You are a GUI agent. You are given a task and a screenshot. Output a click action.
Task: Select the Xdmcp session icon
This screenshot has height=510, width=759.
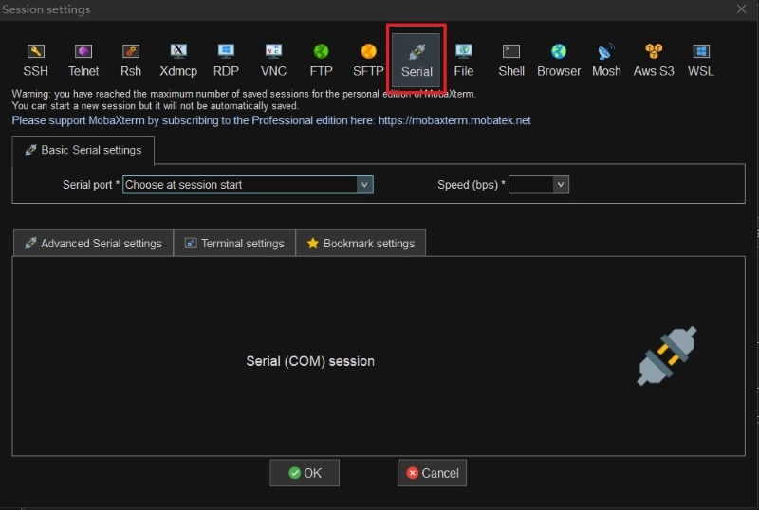pyautogui.click(x=178, y=60)
